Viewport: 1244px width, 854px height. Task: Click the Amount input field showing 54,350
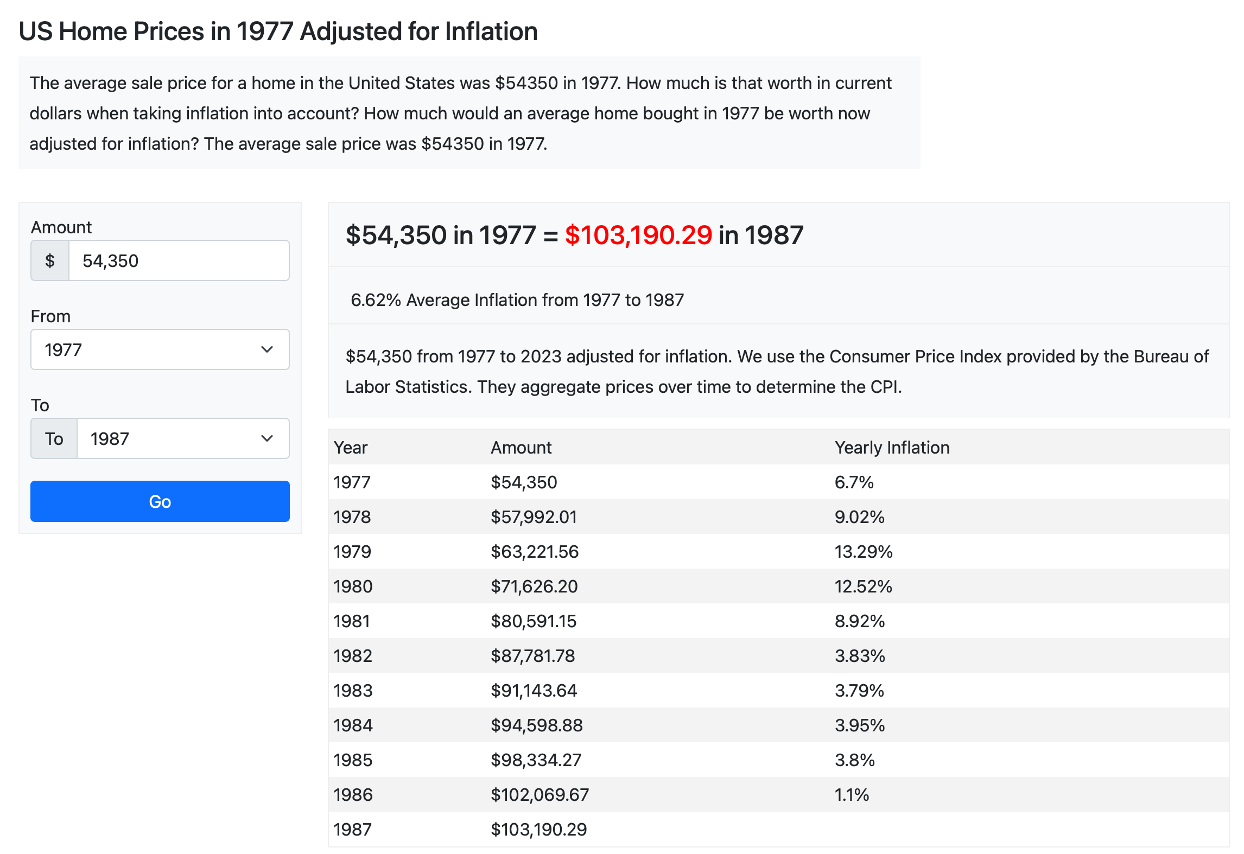tap(179, 260)
